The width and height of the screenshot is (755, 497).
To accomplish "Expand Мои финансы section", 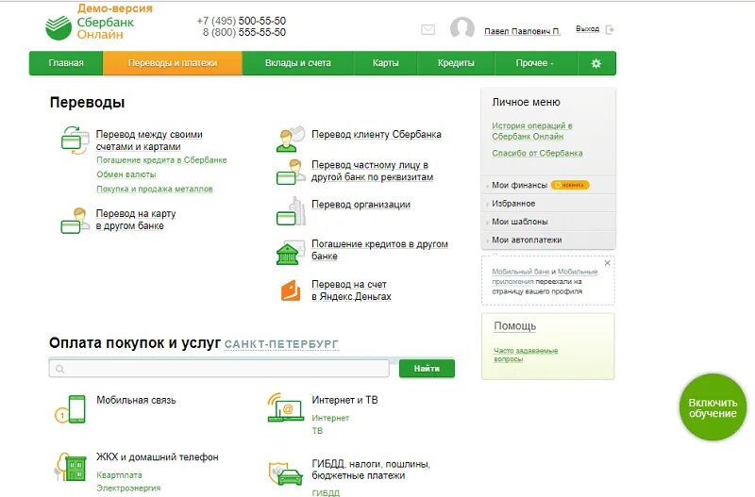I will [x=520, y=185].
